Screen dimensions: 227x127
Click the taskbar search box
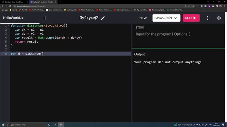click(26, 125)
